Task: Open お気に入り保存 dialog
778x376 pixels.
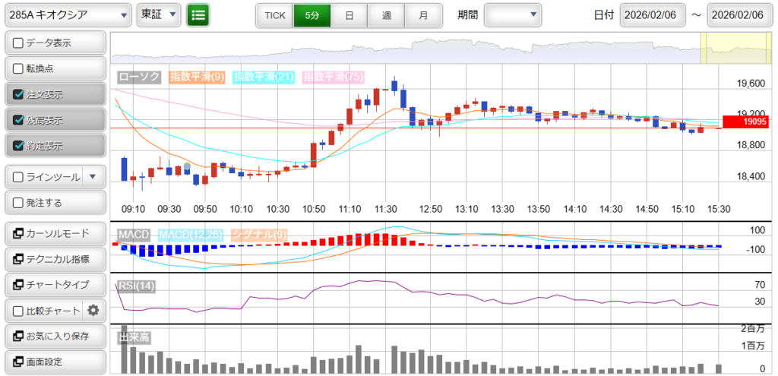Action: tap(55, 336)
